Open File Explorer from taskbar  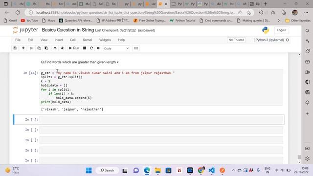[x=157, y=171]
